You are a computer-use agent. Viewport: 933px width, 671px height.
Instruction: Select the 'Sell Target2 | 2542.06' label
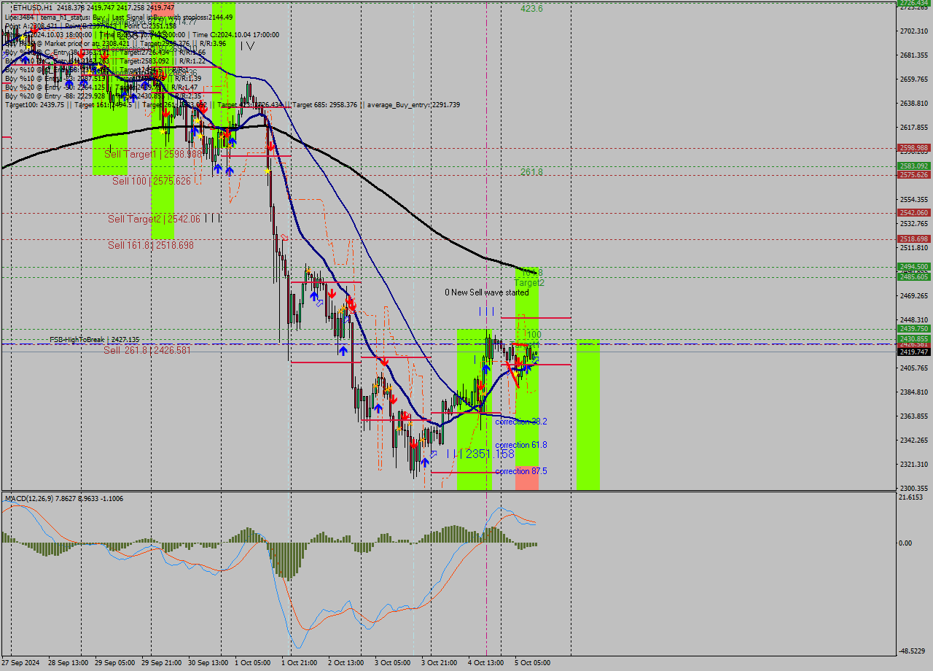(154, 219)
